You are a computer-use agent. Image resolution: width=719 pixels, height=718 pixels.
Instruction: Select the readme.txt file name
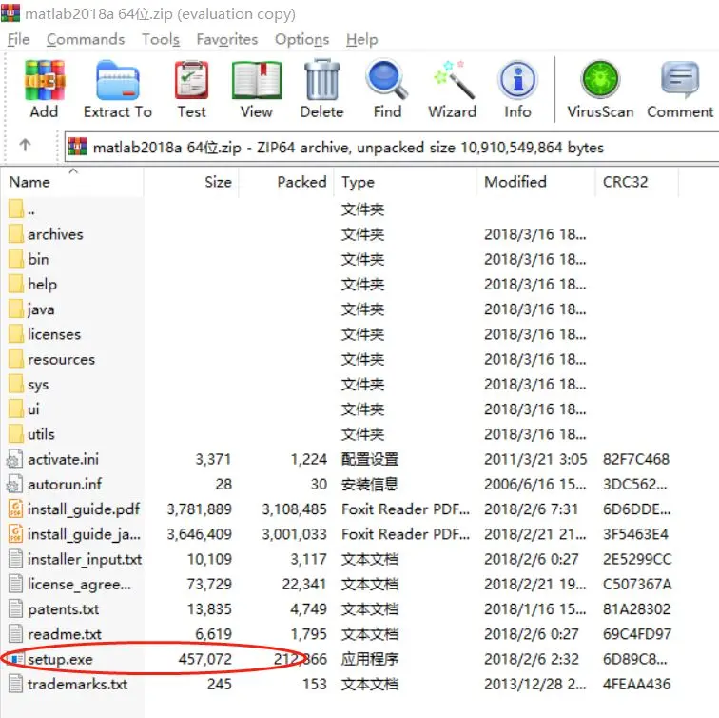point(65,634)
